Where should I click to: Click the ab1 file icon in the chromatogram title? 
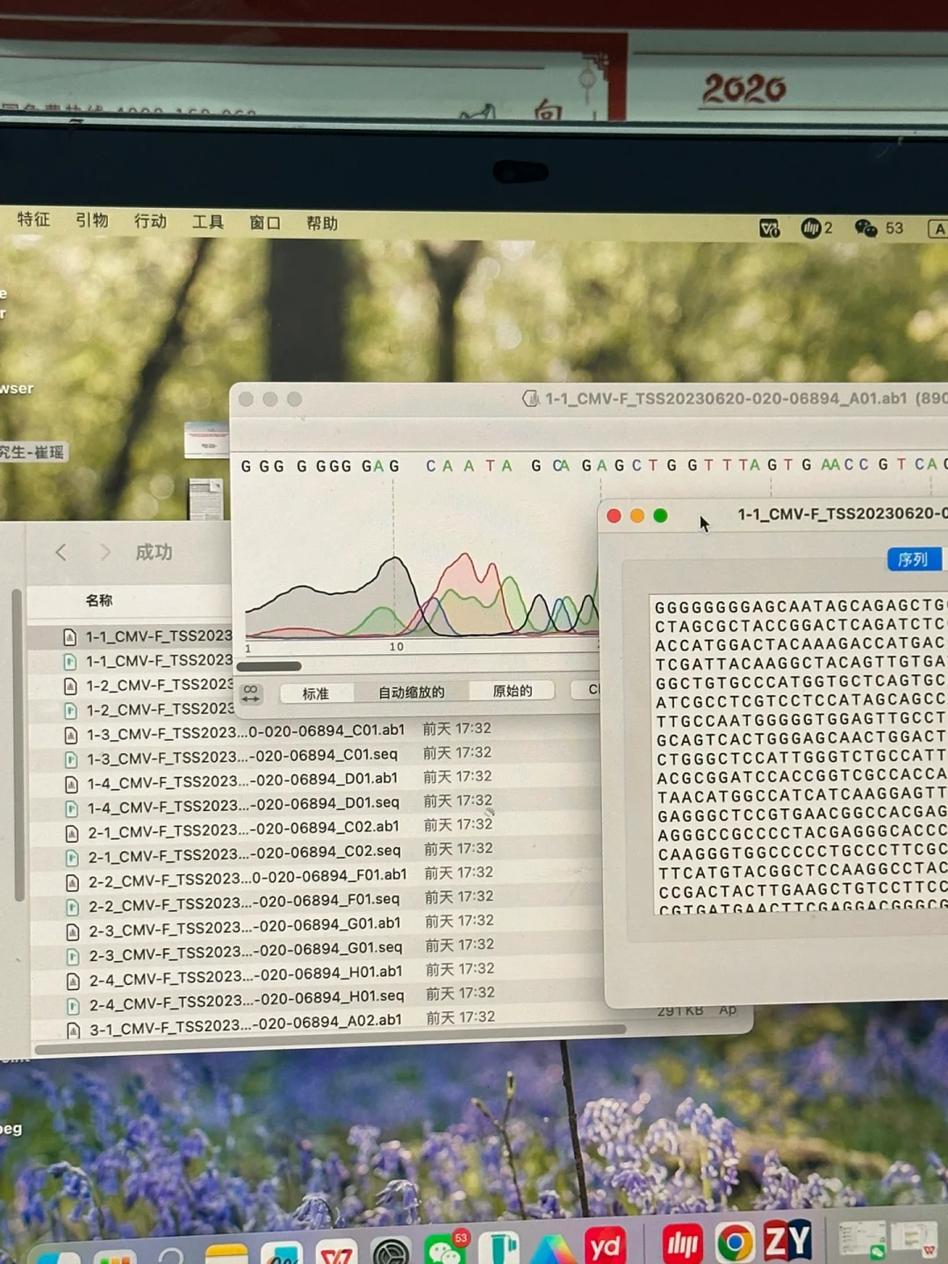click(x=530, y=399)
